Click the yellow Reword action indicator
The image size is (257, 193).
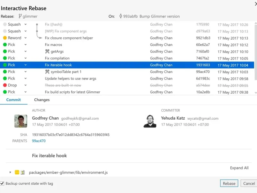tap(5, 38)
